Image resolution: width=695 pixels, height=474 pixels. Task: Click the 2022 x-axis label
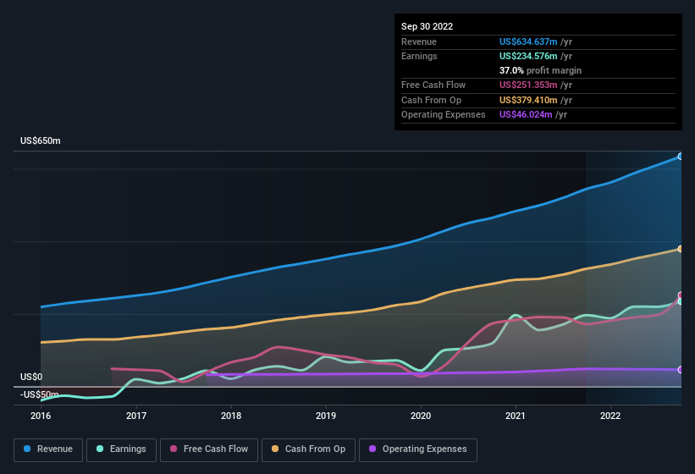click(x=610, y=416)
